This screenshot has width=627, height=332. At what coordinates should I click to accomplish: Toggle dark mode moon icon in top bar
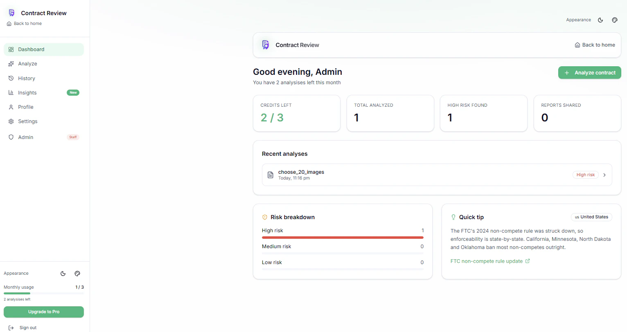[600, 20]
